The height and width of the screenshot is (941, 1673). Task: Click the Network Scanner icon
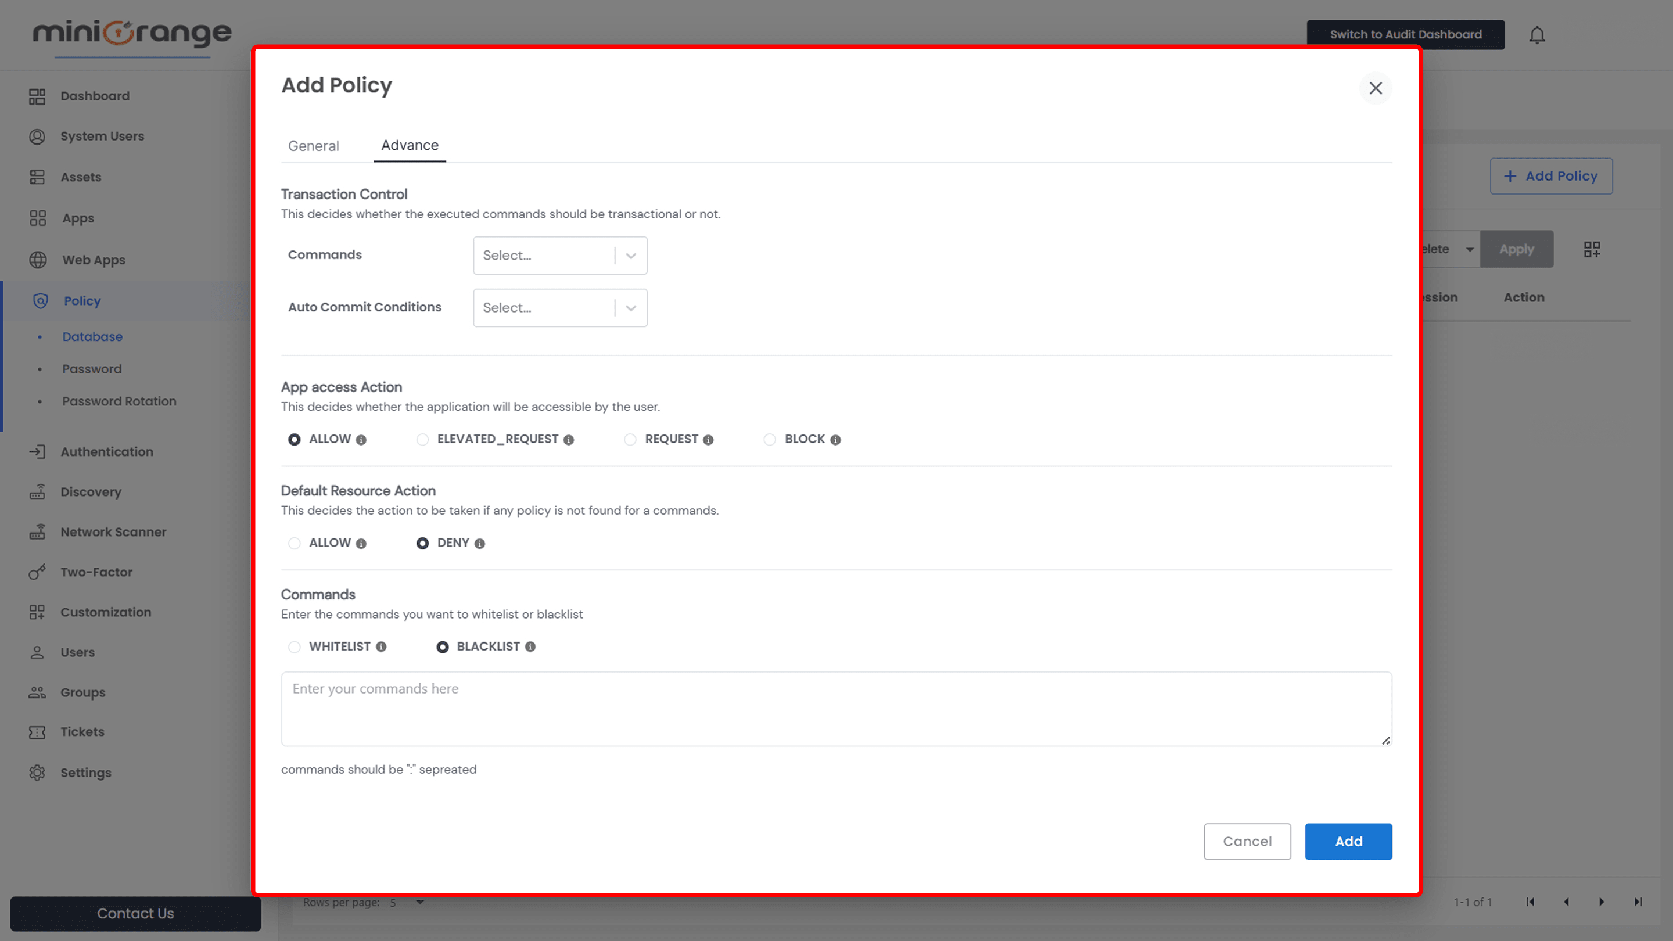point(37,532)
